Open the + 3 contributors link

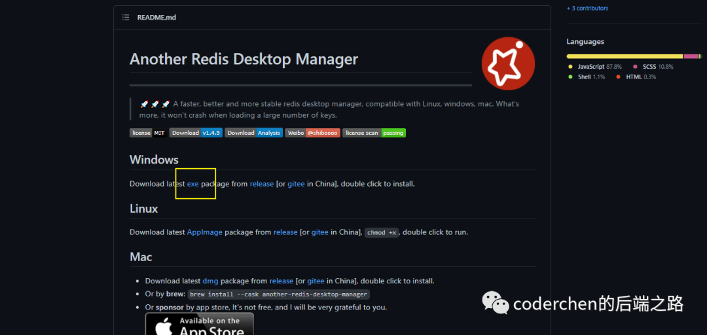pos(587,8)
